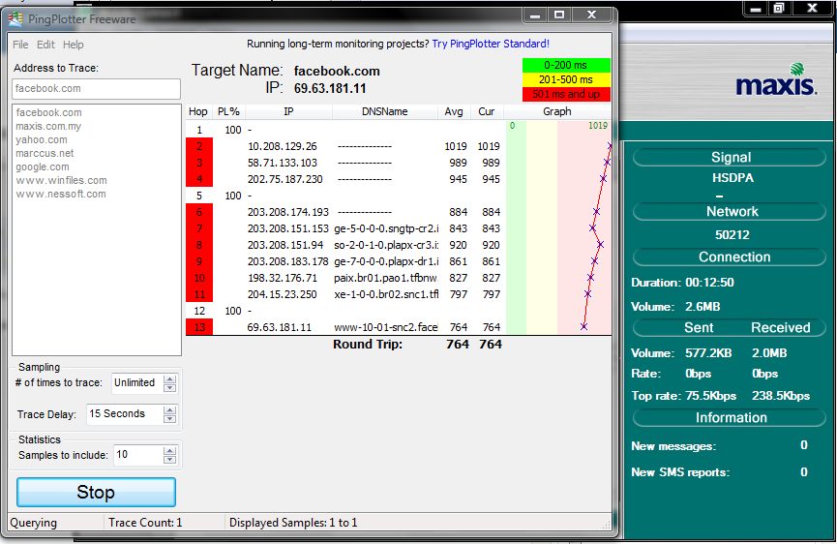Click the PingPlotter app icon in title bar
The height and width of the screenshot is (544, 837).
15,18
